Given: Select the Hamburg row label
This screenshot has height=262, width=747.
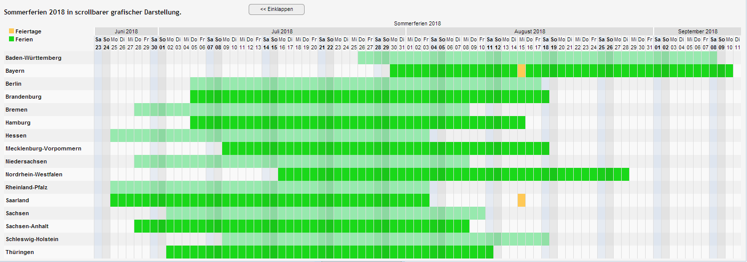Looking at the screenshot, I should pyautogui.click(x=18, y=123).
